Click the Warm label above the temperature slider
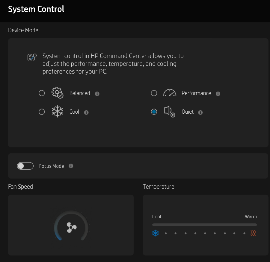 coord(251,217)
